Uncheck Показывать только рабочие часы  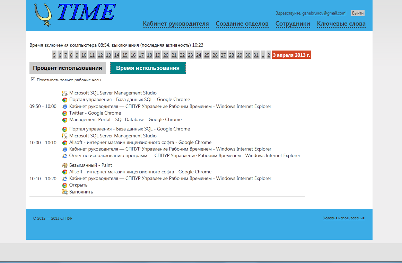click(33, 79)
